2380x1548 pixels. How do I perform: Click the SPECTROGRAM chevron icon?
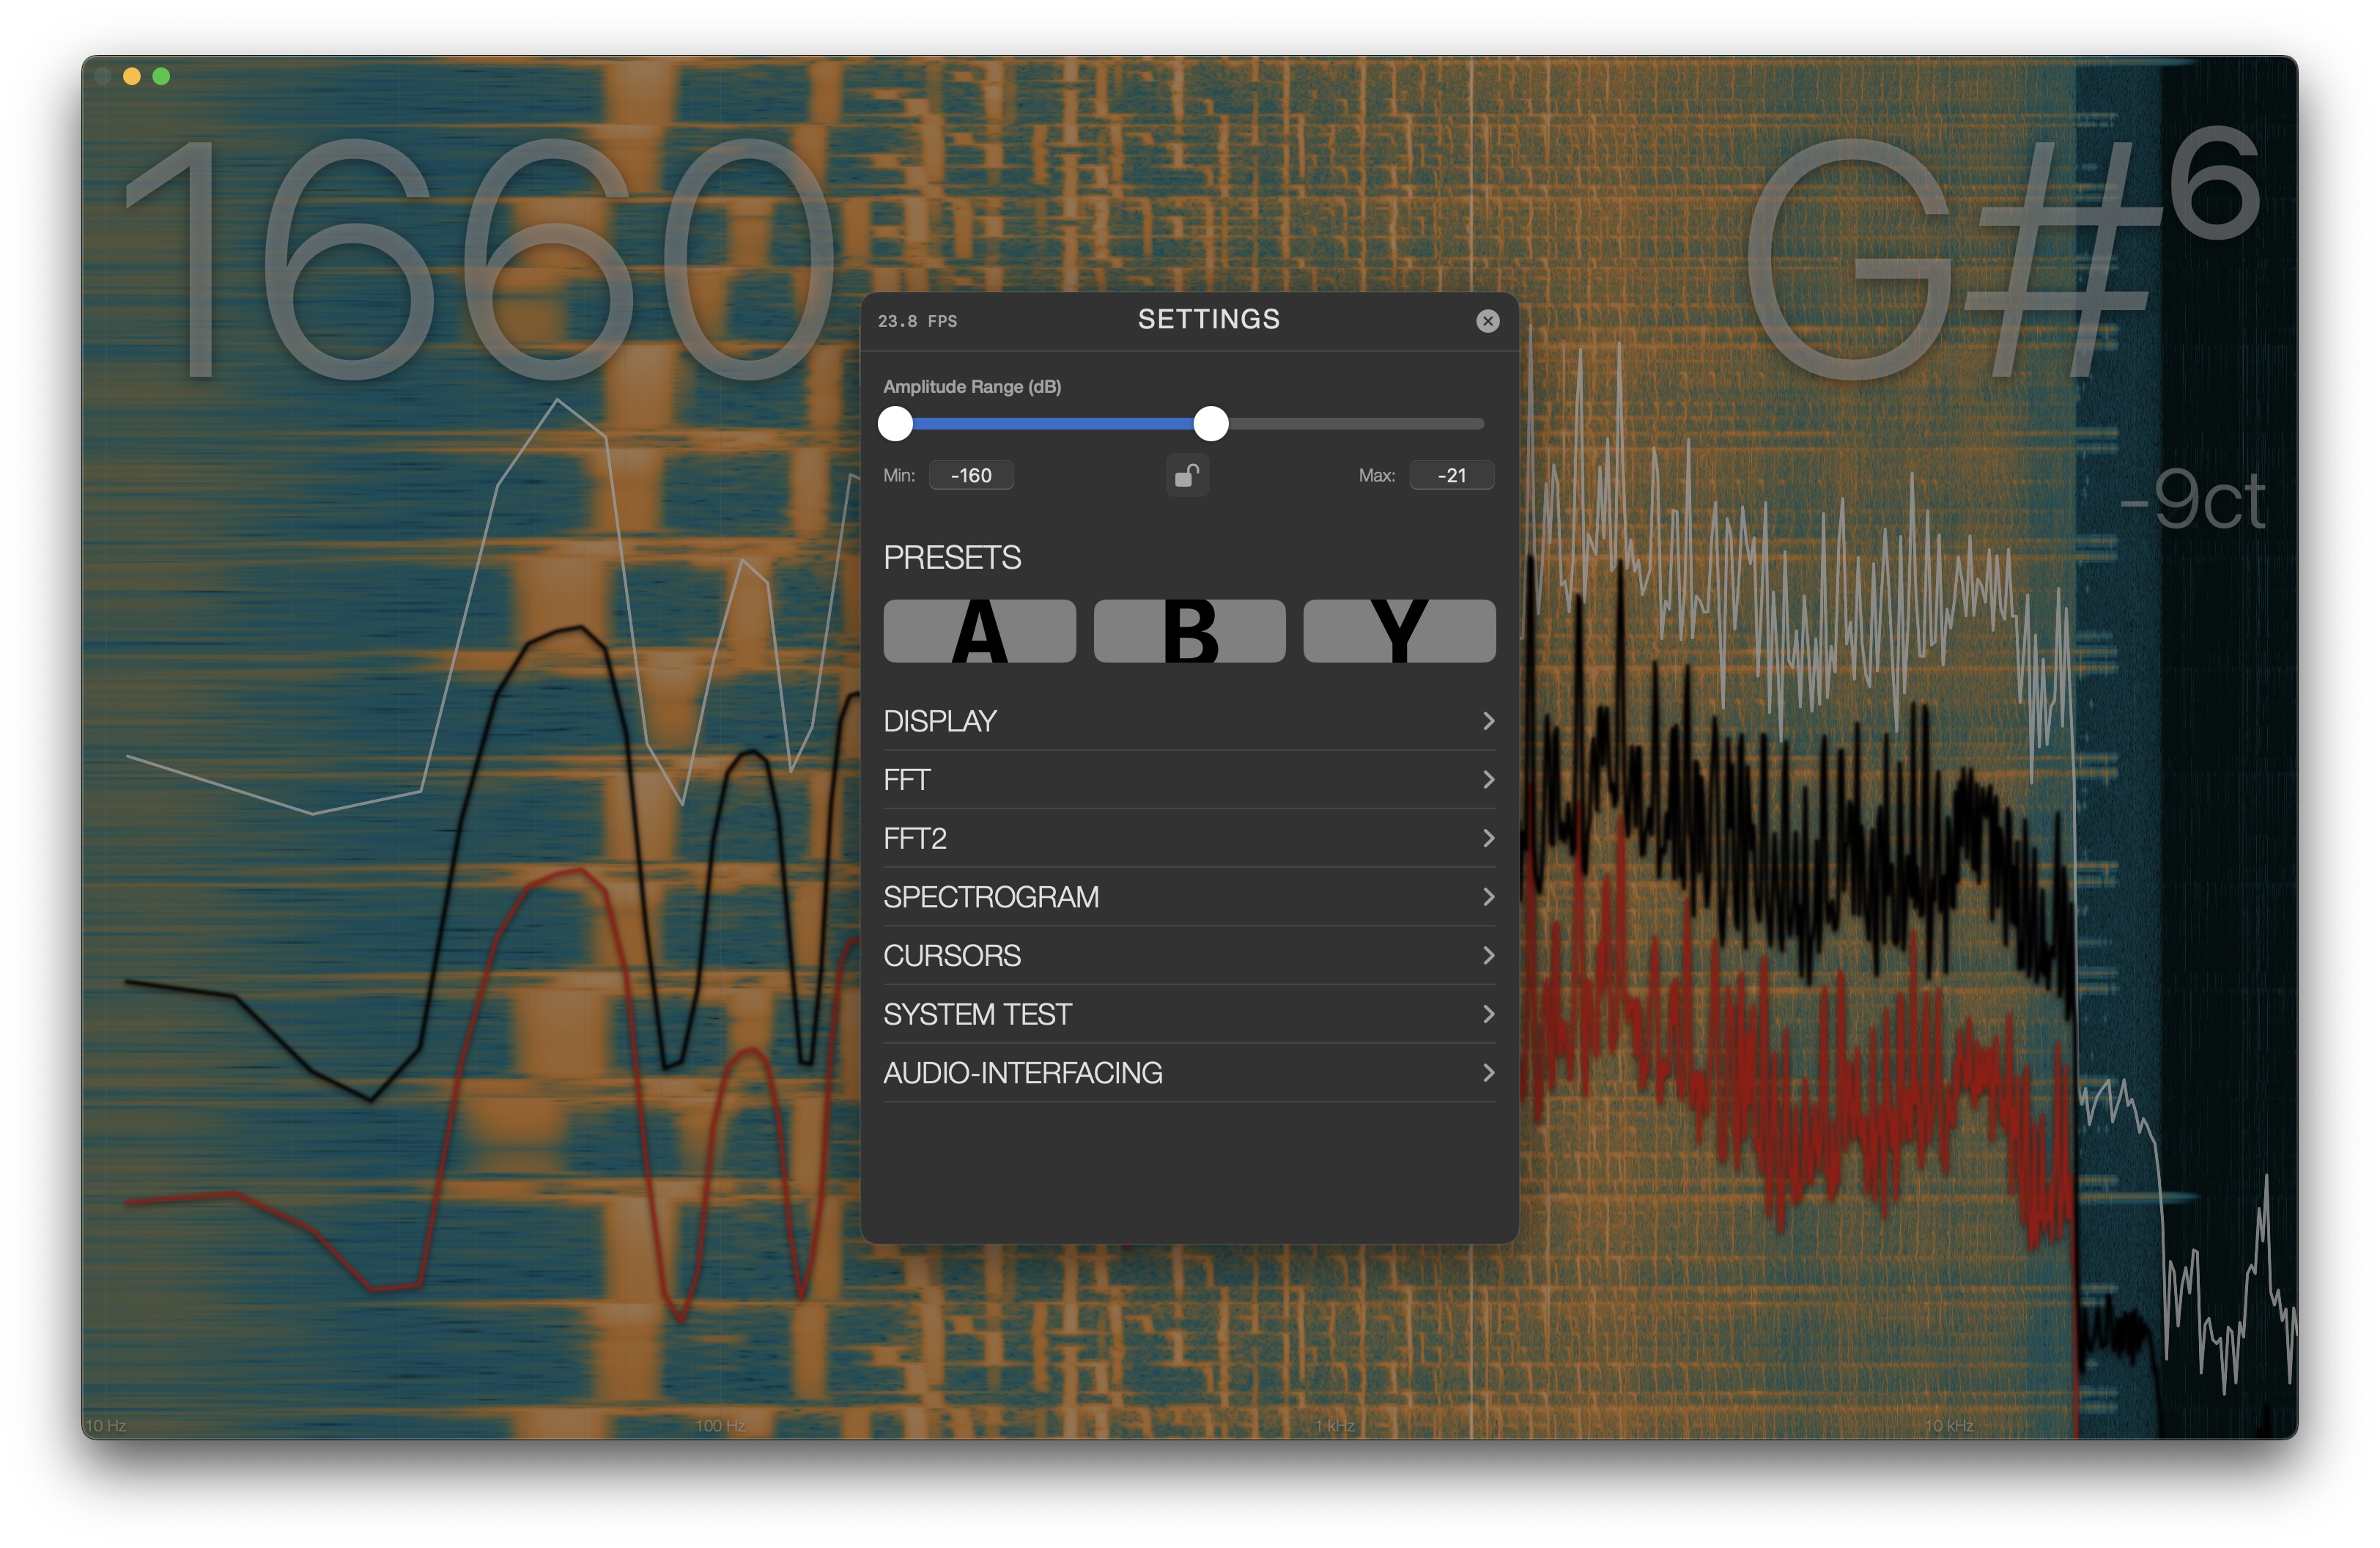point(1488,896)
